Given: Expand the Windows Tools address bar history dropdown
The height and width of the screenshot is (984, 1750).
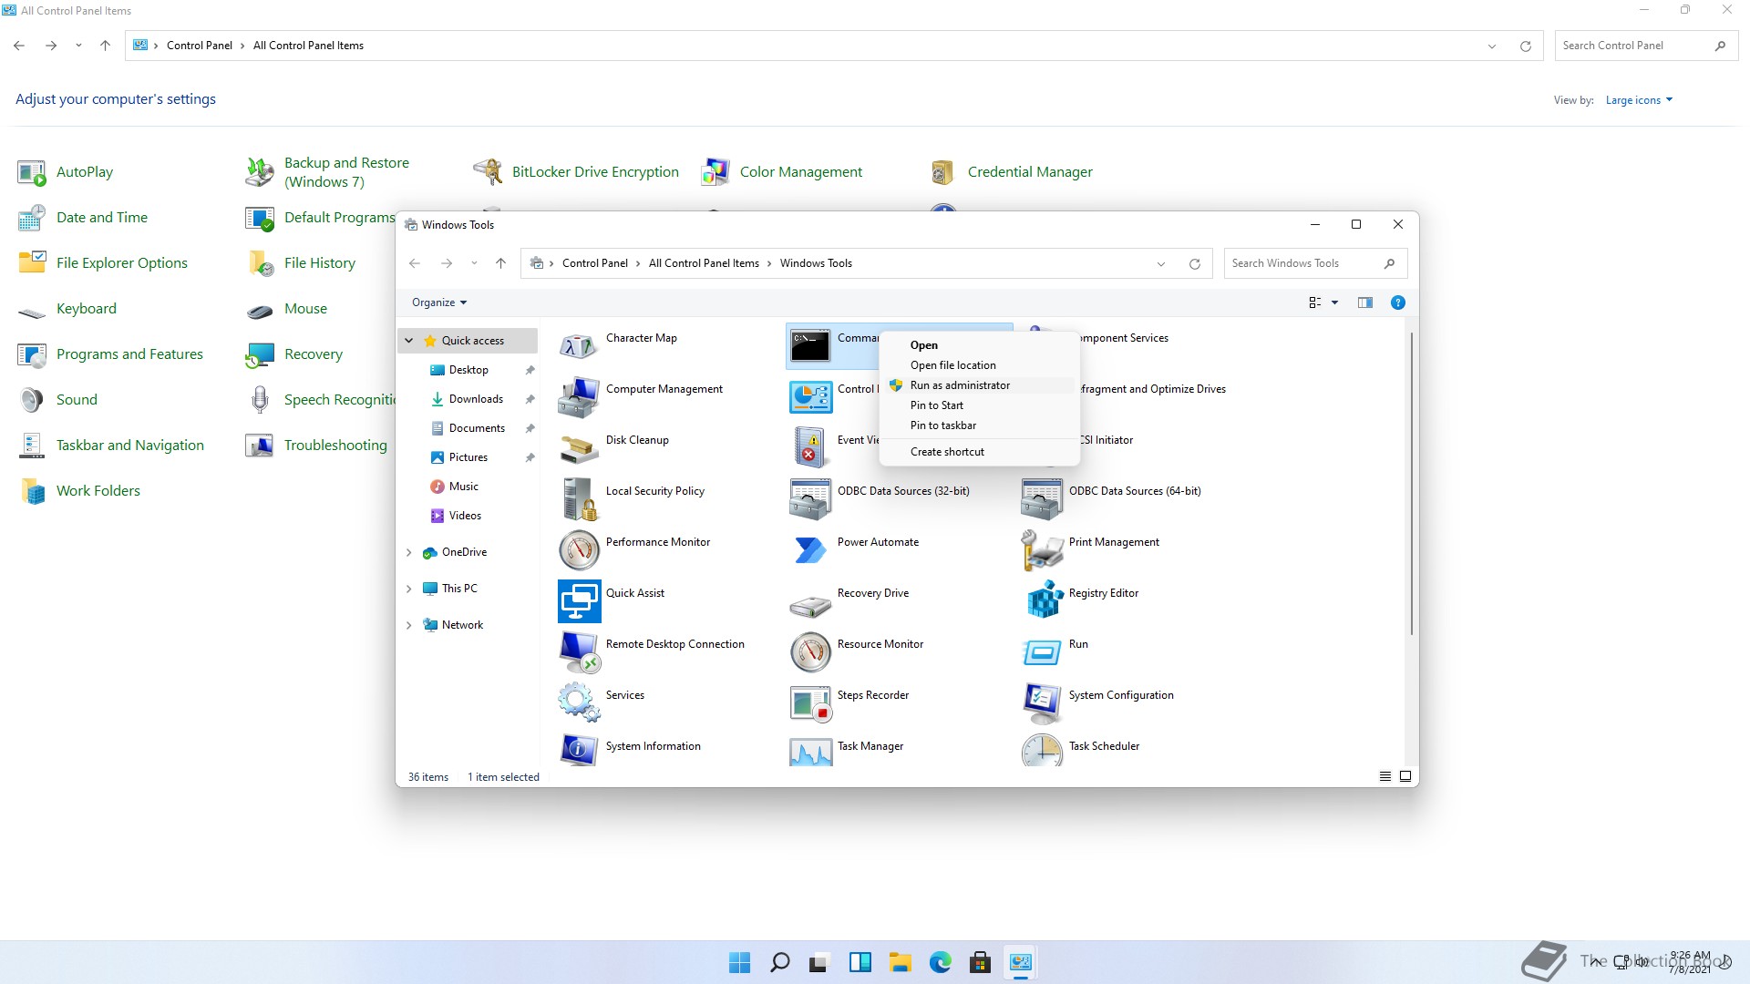Looking at the screenshot, I should tap(1161, 263).
